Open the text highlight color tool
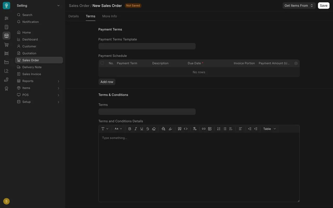This screenshot has height=208, width=333. click(170, 129)
